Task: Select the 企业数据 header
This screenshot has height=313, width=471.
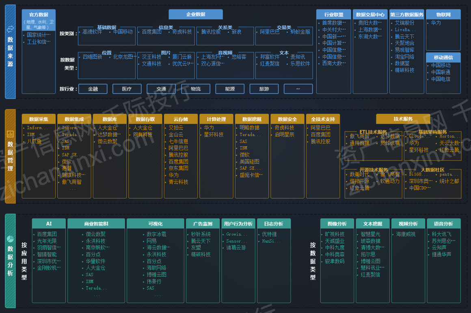Action: 196,15
